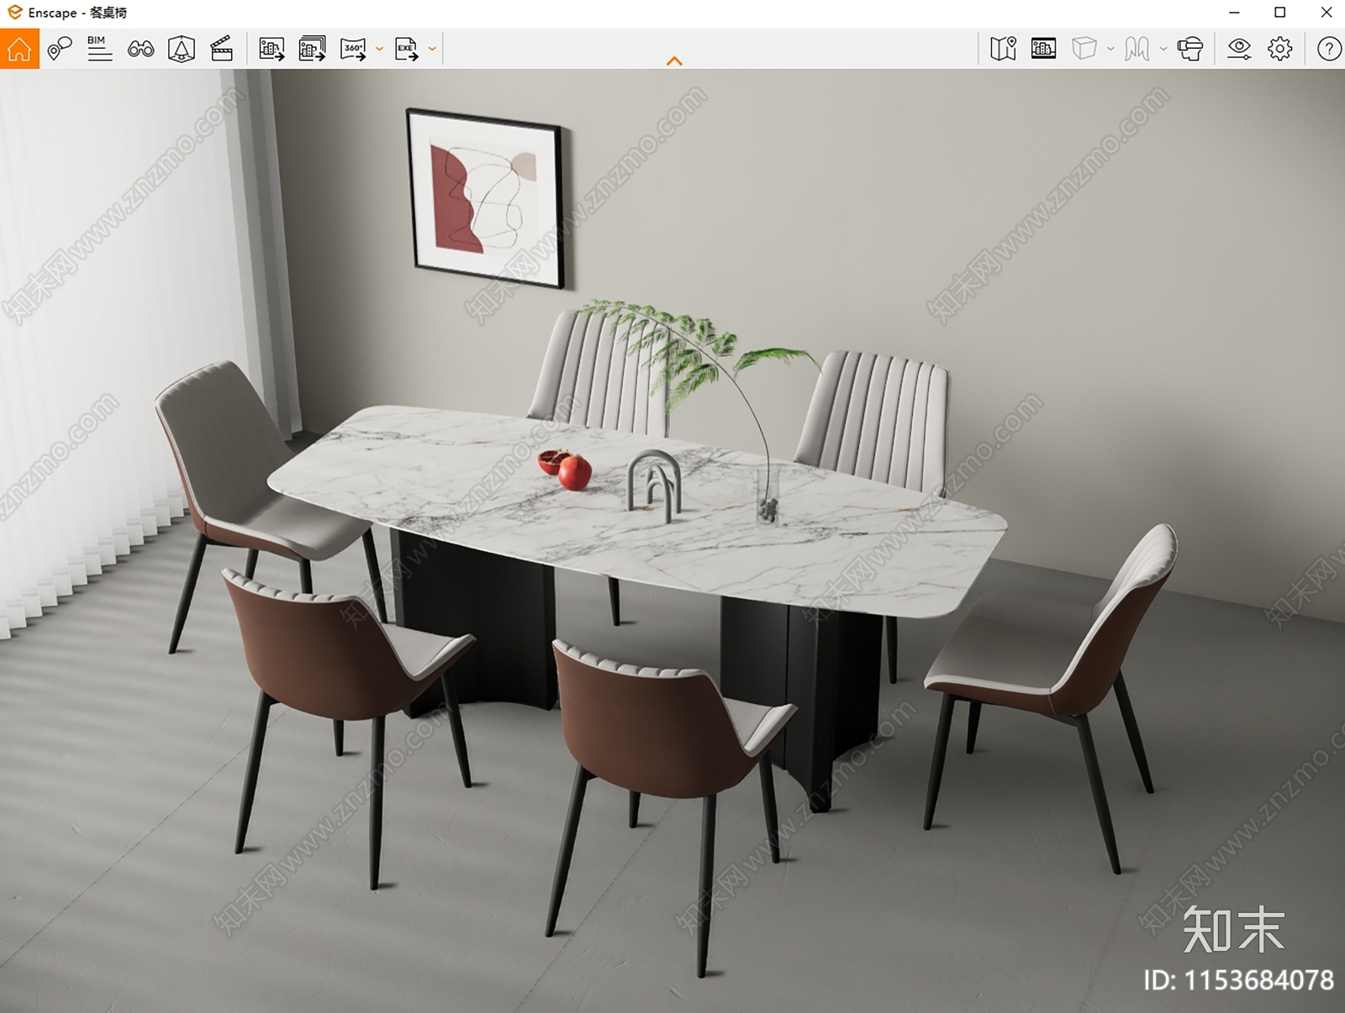Open Visual Settings eye icon
Screen dimensions: 1345x1013
[x=1239, y=49]
